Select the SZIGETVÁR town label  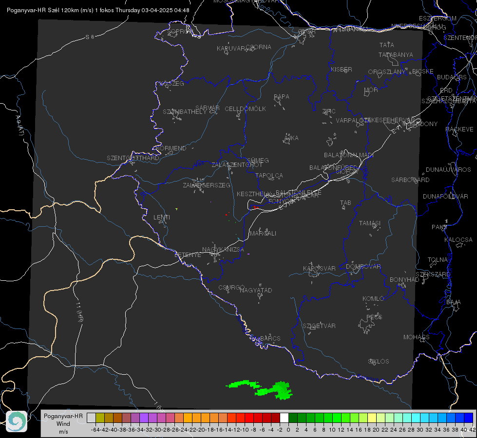319,326
